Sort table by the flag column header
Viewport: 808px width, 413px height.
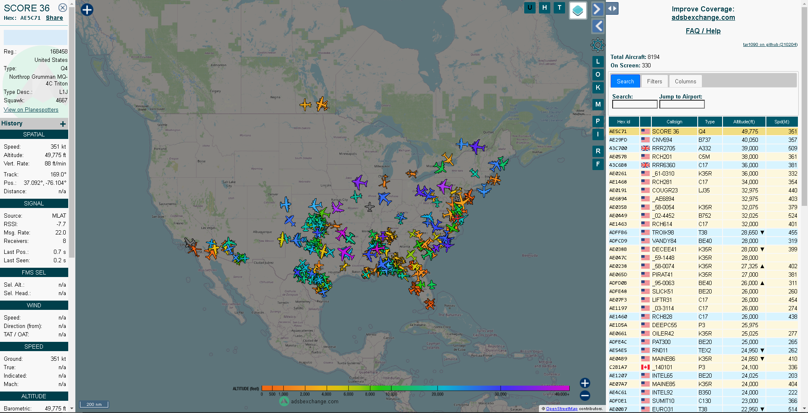pyautogui.click(x=645, y=122)
